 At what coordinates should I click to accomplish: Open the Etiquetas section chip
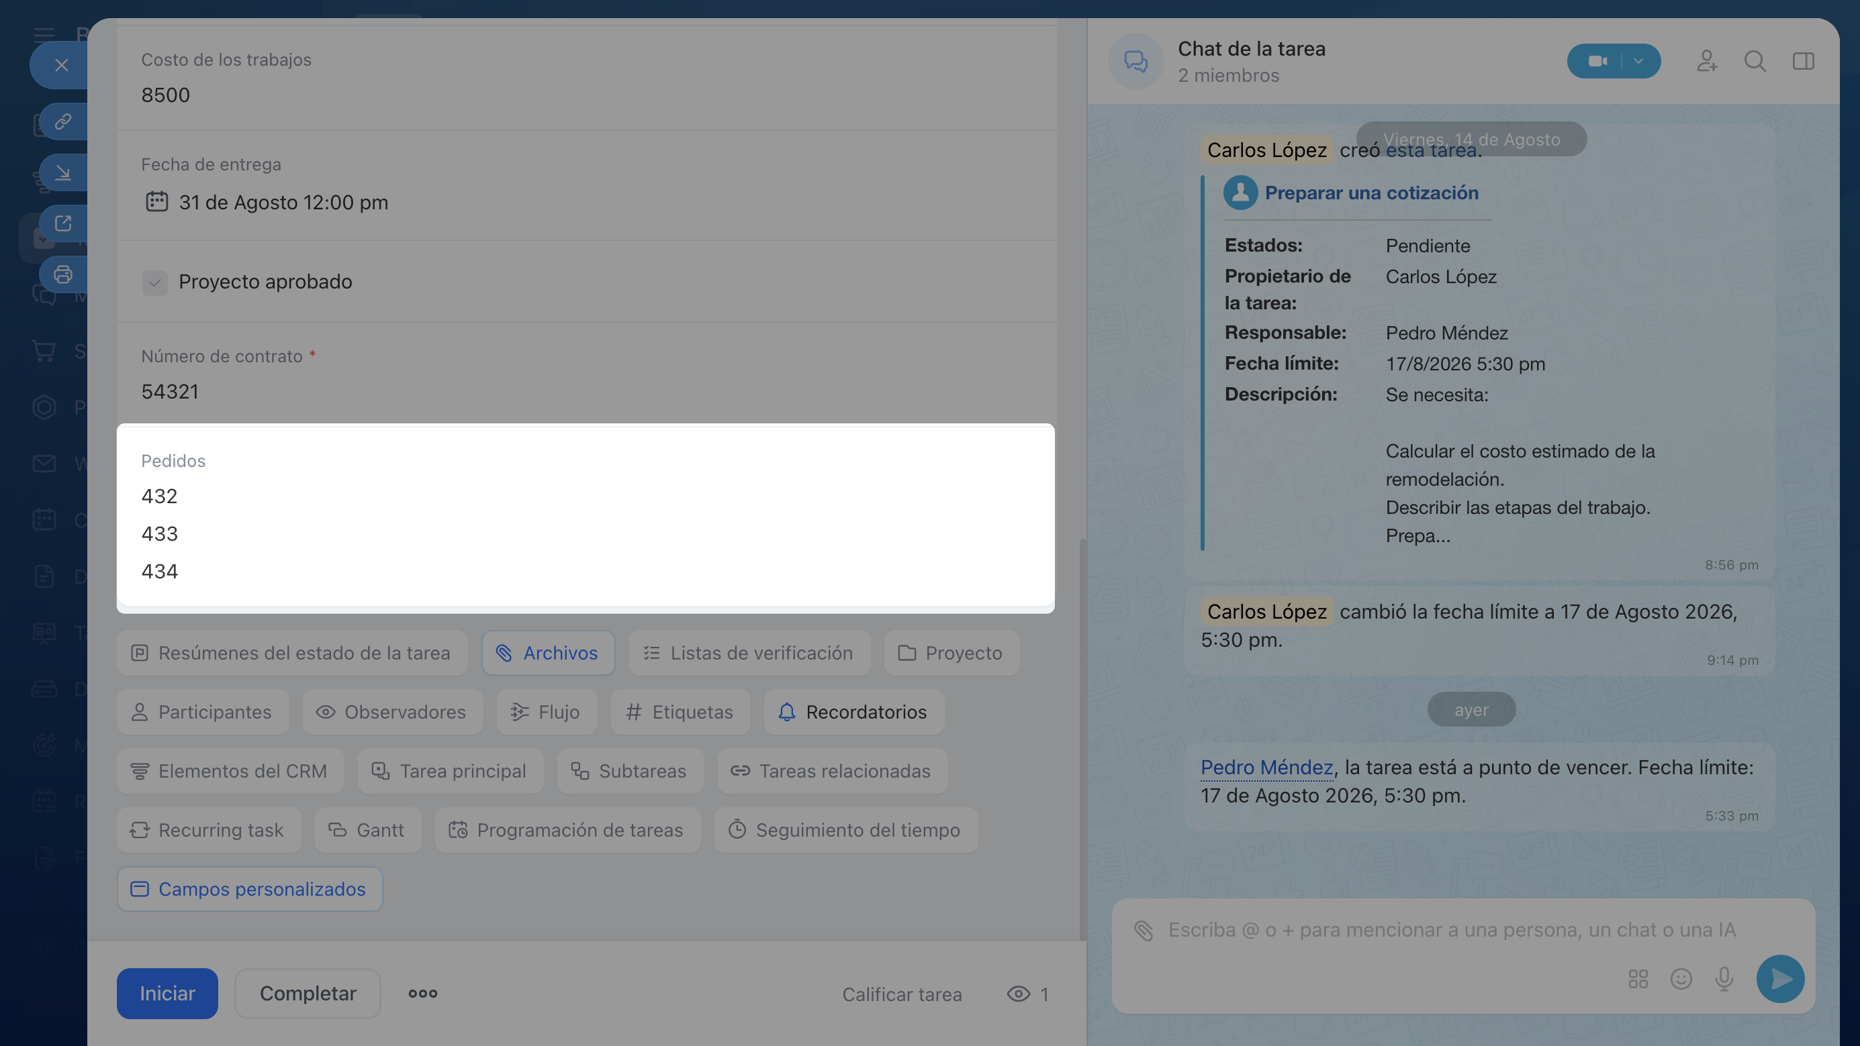(x=680, y=712)
